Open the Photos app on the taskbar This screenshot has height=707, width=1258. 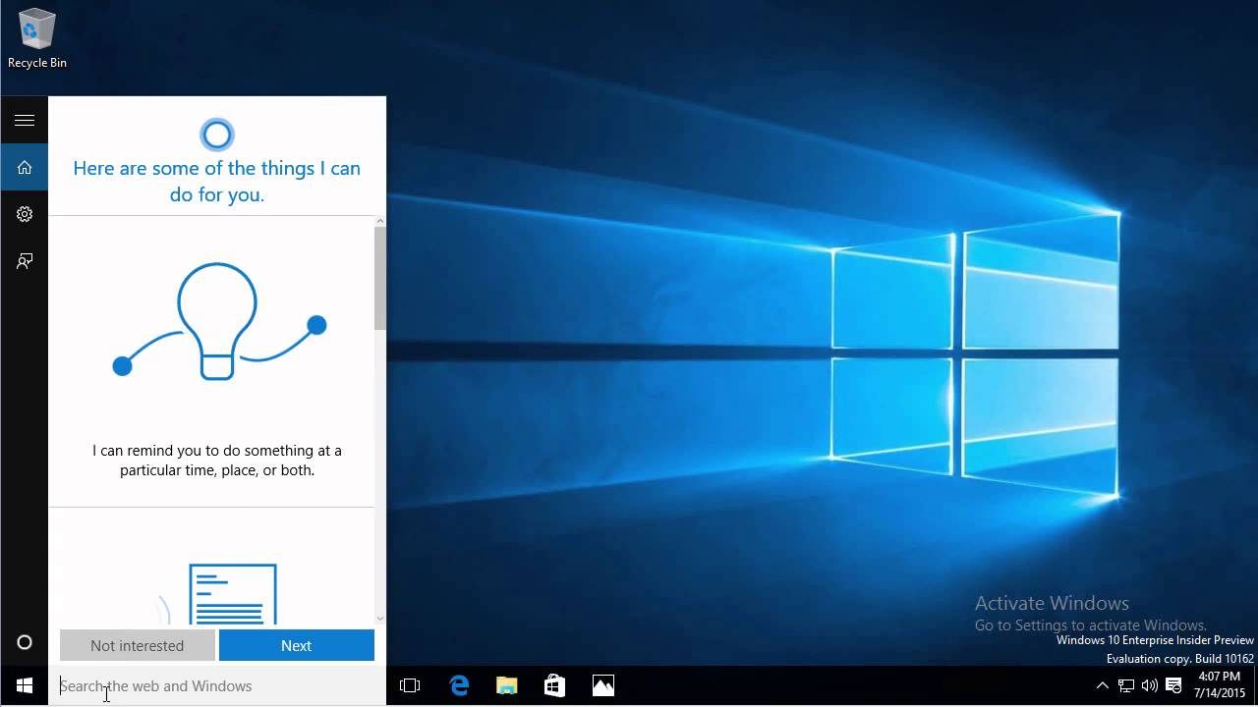[x=602, y=685]
